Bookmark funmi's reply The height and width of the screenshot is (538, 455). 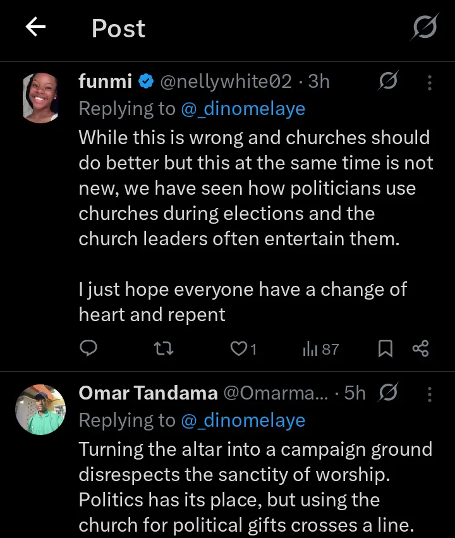point(385,348)
